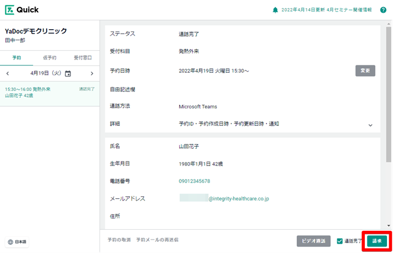Go to previous day arrow

pyautogui.click(x=8, y=73)
